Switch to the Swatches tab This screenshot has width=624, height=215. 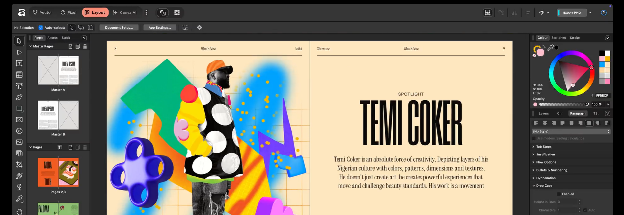point(558,38)
